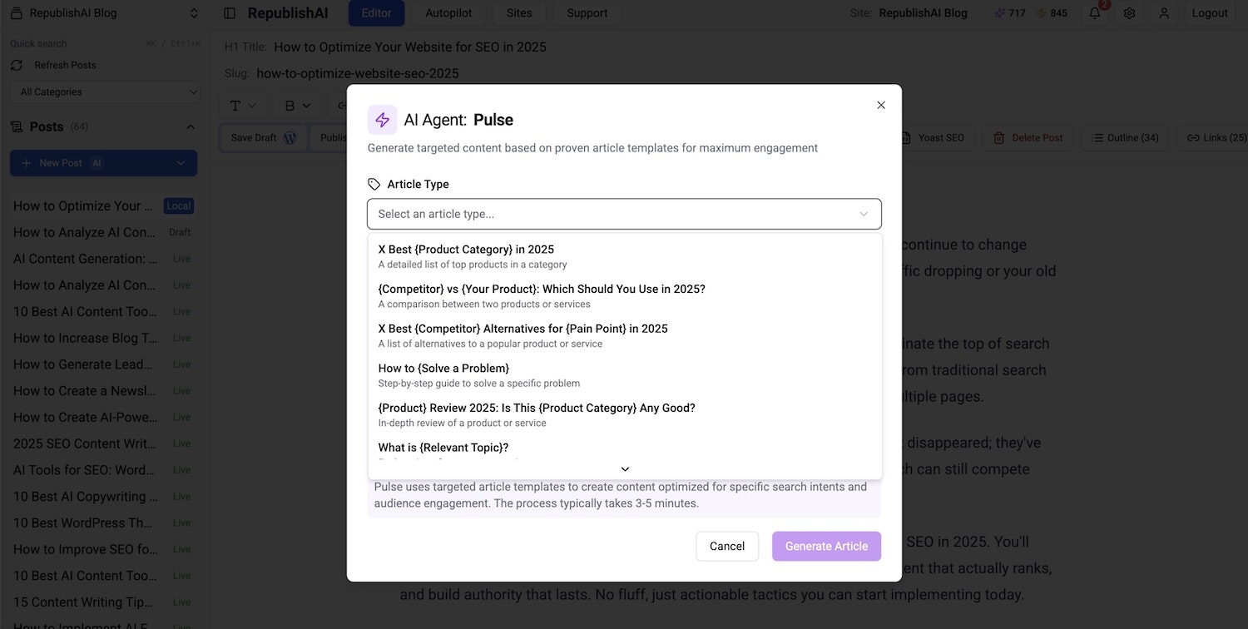Open the post 10 Best WordPress Th...
The height and width of the screenshot is (629, 1248).
103,523
